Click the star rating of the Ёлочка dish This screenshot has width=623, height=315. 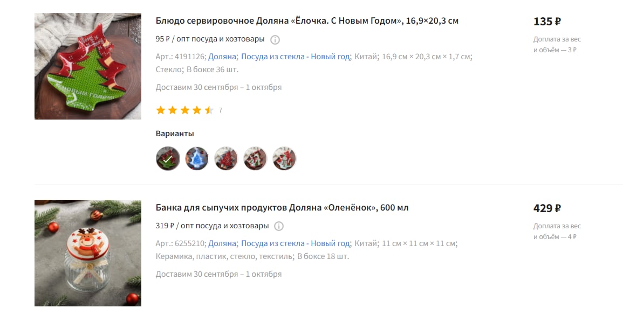pyautogui.click(x=185, y=110)
